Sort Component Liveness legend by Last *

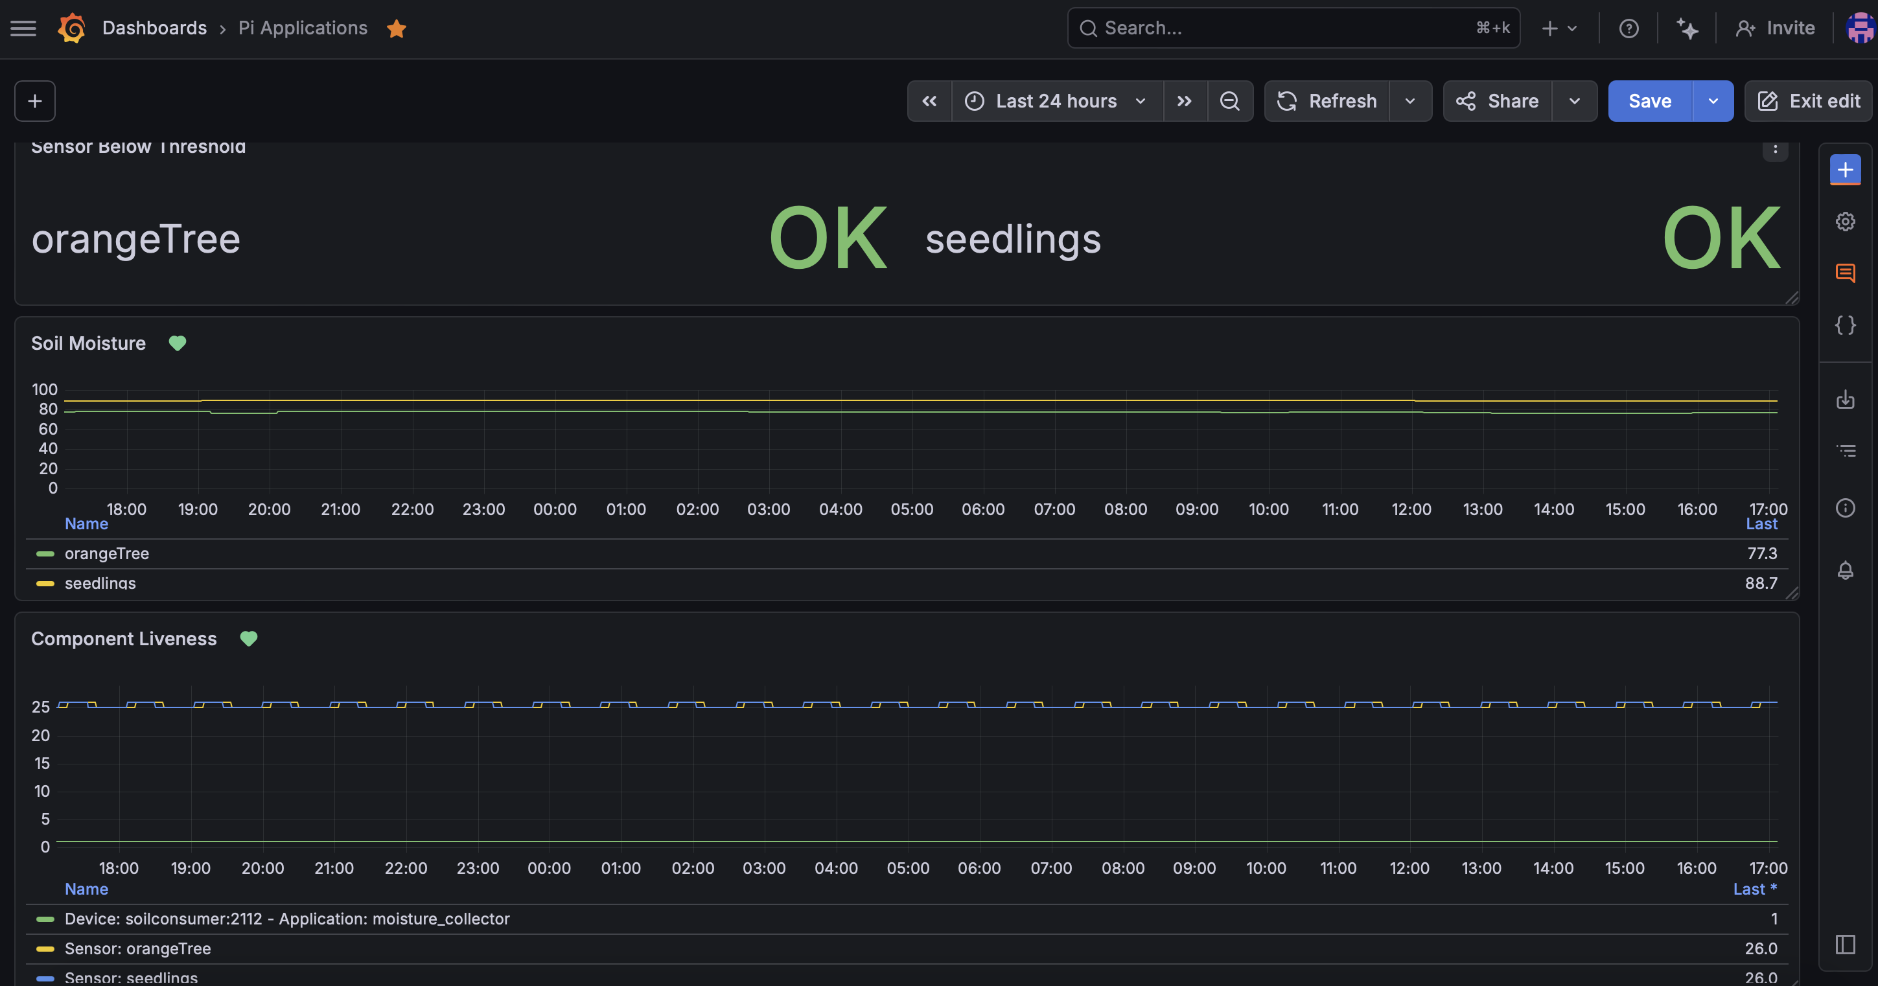[1755, 889]
